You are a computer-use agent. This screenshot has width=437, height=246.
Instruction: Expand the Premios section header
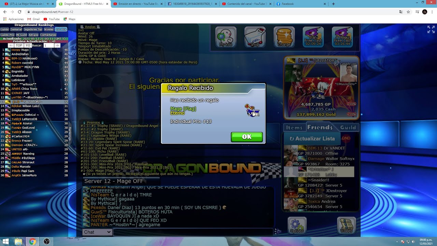pos(94,122)
